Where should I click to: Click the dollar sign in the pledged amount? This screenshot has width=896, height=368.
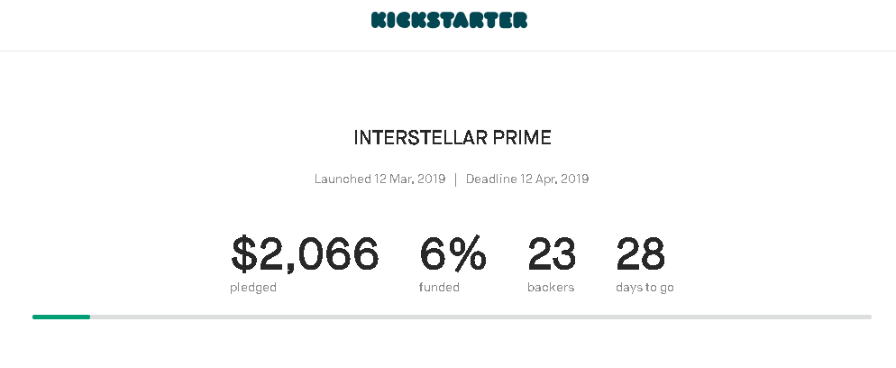[x=243, y=253]
